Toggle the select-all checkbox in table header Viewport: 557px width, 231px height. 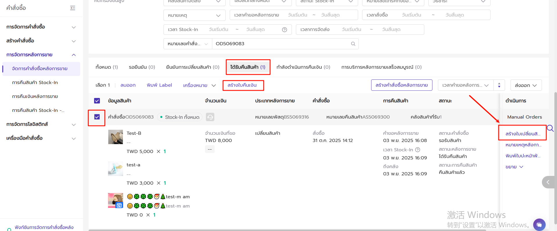click(x=97, y=101)
